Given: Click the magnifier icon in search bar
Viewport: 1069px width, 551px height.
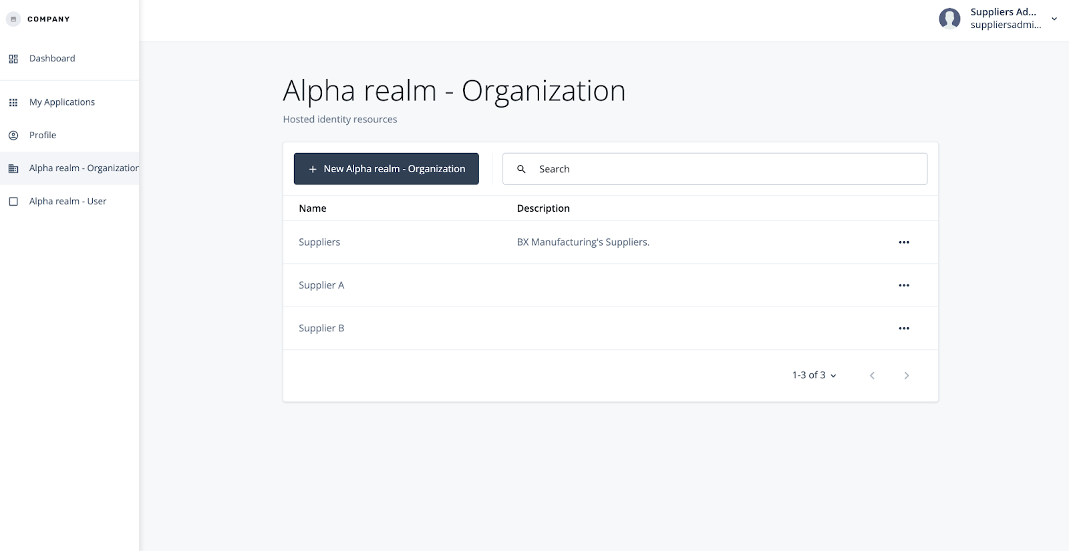Looking at the screenshot, I should tap(521, 169).
